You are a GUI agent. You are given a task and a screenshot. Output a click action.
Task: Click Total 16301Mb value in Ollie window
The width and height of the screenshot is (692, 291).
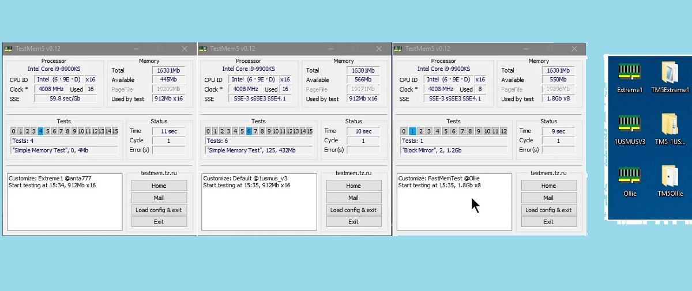click(x=558, y=70)
